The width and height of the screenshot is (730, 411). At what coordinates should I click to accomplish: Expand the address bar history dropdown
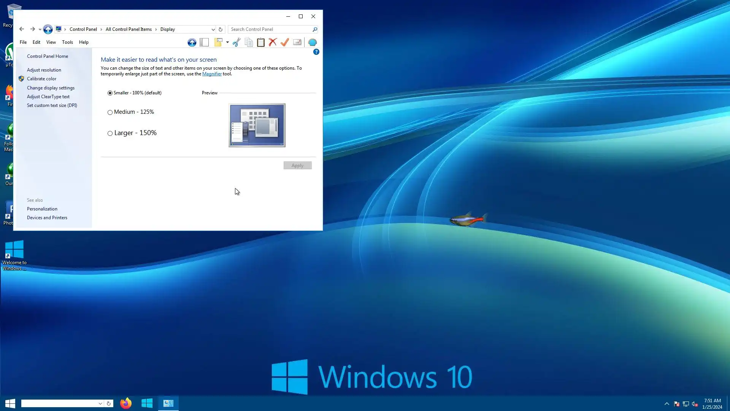[213, 29]
